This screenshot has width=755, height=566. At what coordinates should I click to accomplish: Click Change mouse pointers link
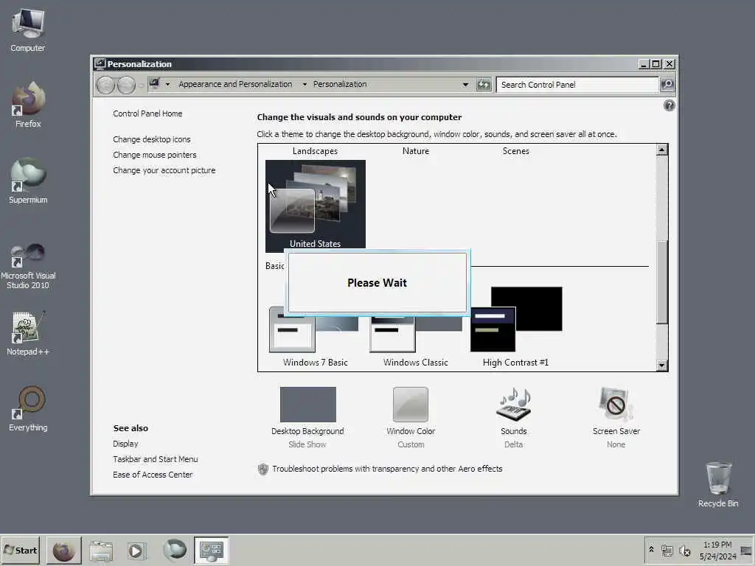click(x=155, y=155)
